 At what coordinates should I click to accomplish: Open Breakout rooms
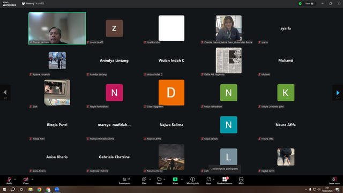pyautogui.click(x=225, y=181)
